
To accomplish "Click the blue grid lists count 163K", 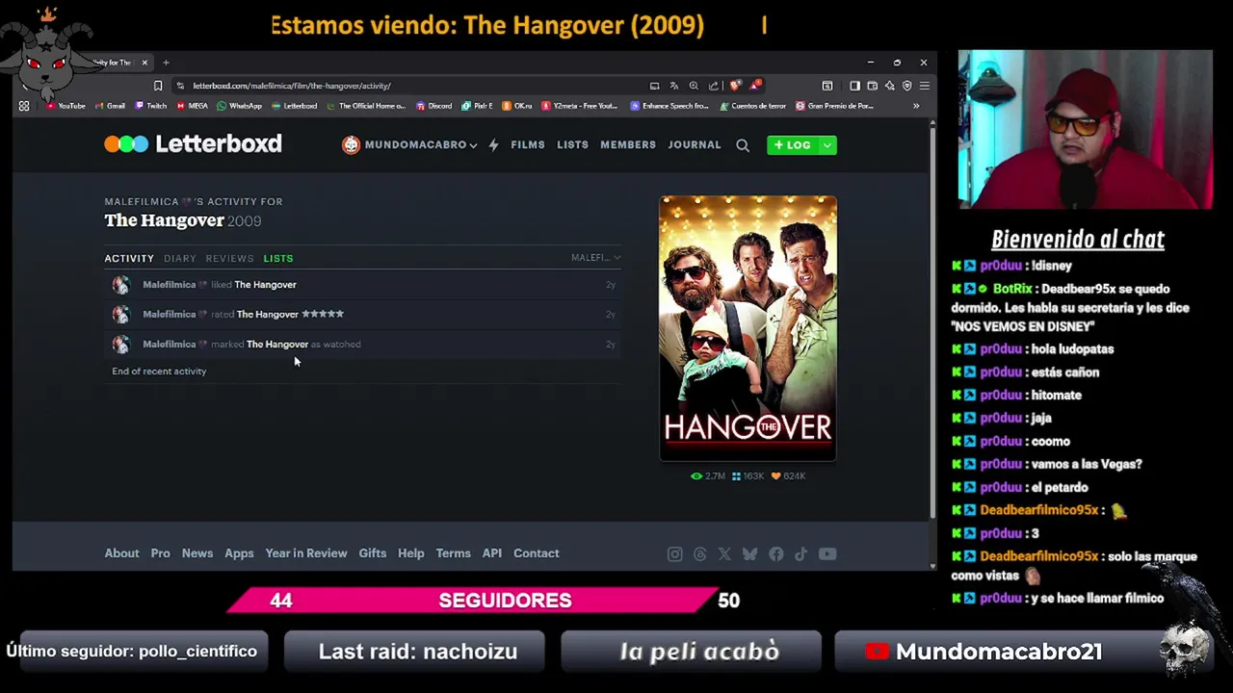I will (748, 475).
